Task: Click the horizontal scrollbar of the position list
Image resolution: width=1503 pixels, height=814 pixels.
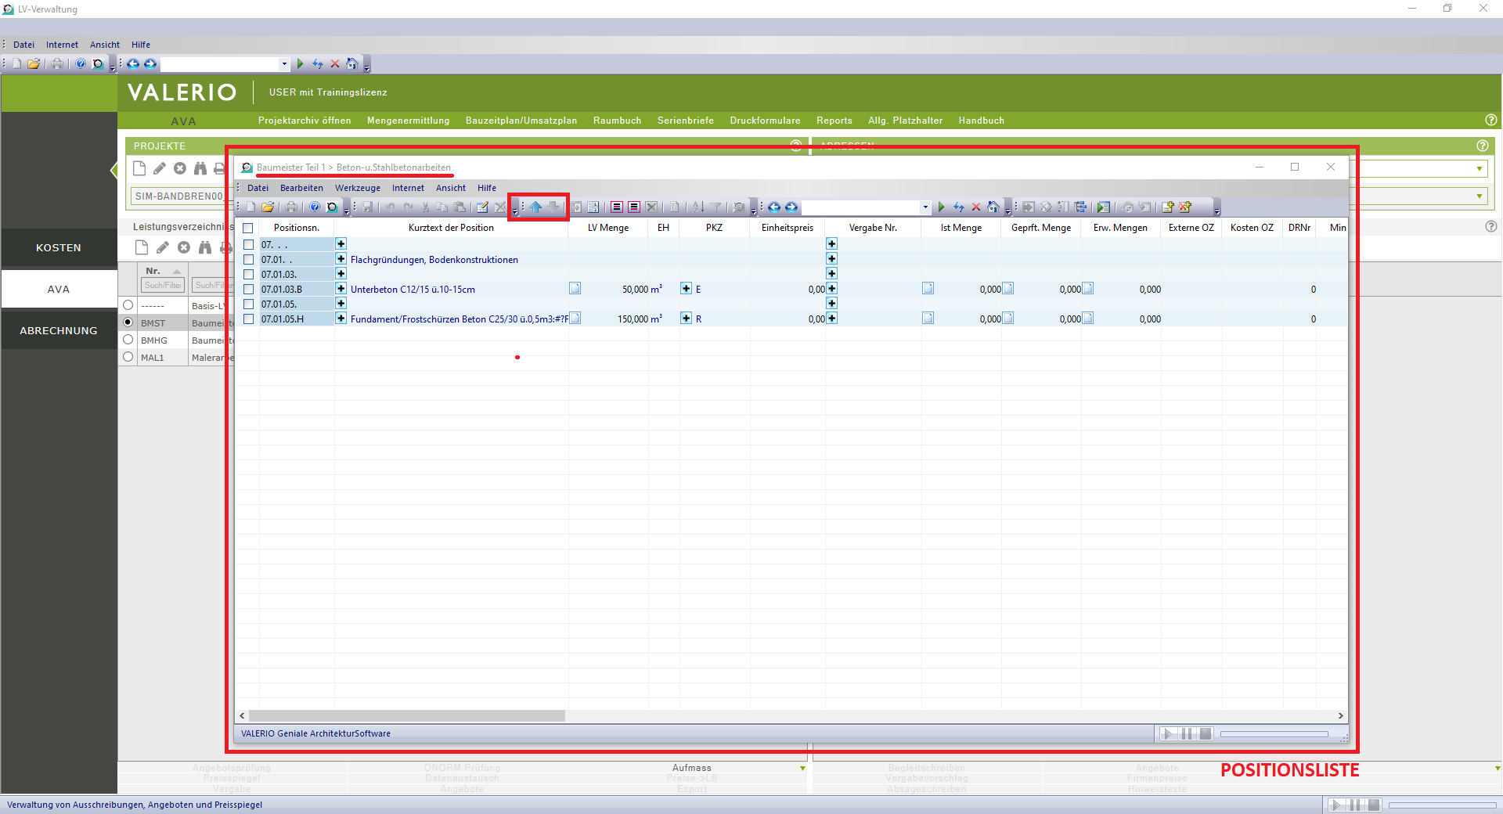Action: 407,715
